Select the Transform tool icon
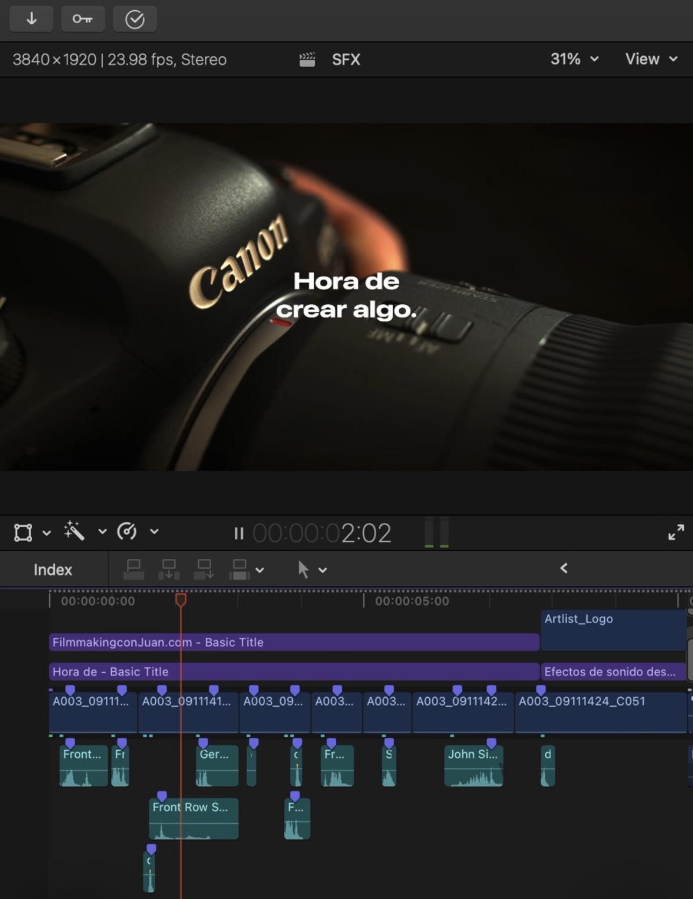This screenshot has height=899, width=693. 23,533
